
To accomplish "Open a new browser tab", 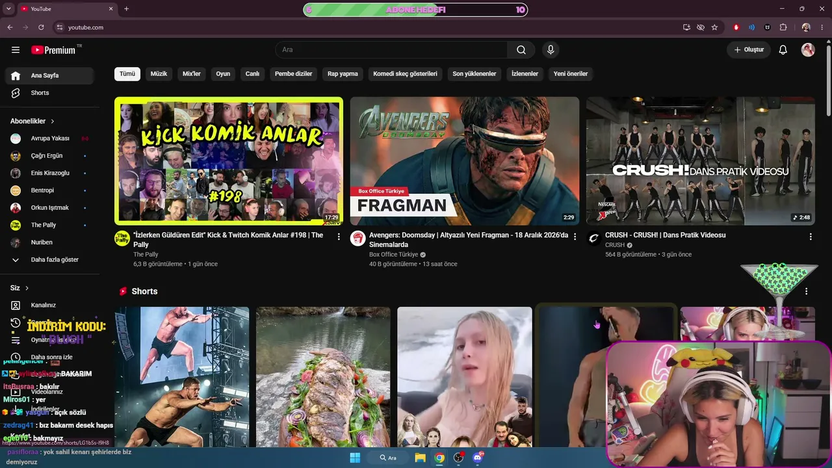I will 126,9.
